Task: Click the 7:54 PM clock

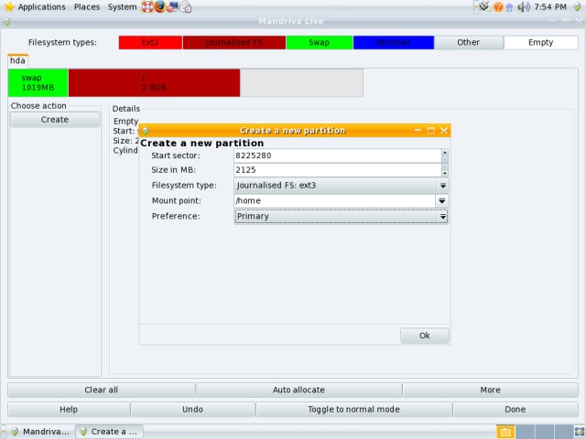Action: [x=550, y=6]
